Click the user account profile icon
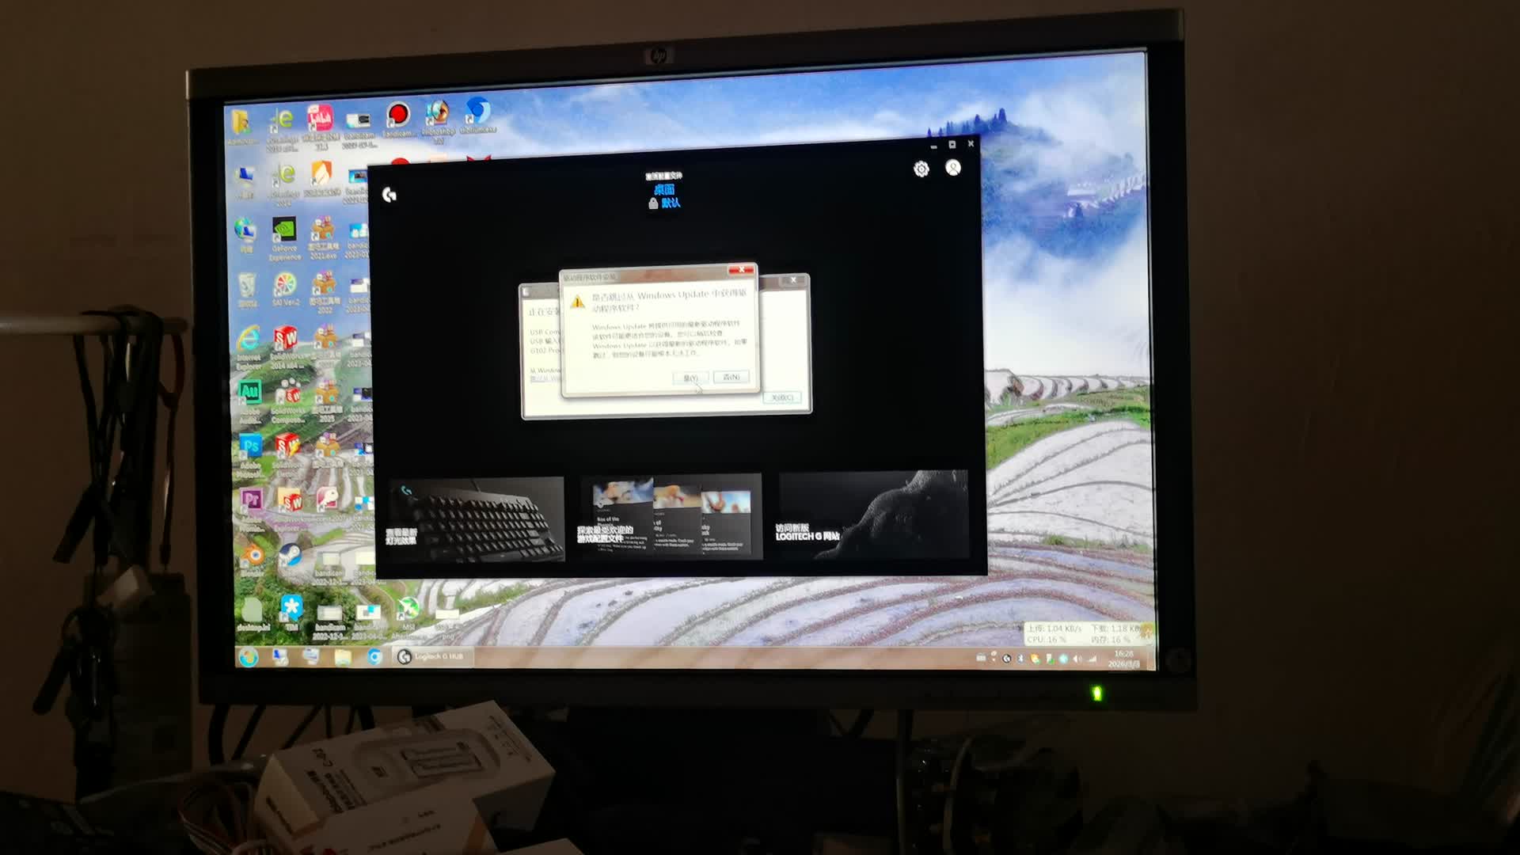Image resolution: width=1520 pixels, height=855 pixels. (953, 168)
